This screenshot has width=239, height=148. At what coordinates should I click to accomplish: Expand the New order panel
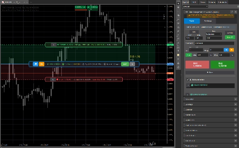tap(236, 99)
